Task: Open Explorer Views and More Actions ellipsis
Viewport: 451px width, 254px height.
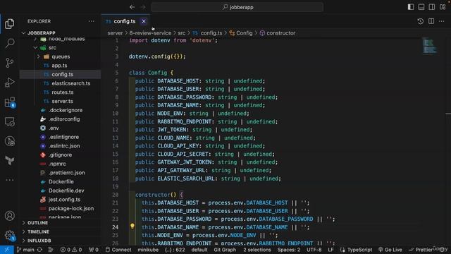Action: 92,21
